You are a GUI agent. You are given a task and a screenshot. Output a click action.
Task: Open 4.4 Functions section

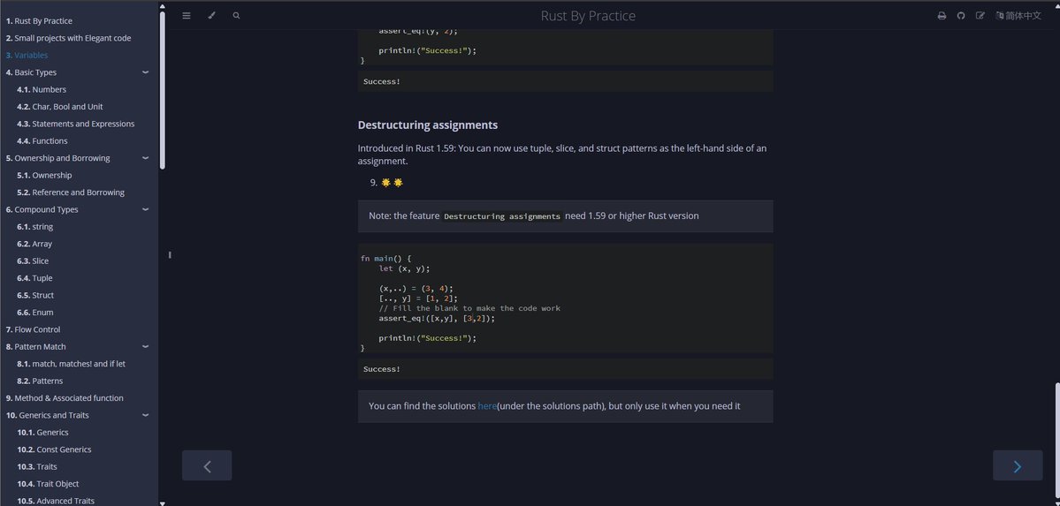point(42,141)
